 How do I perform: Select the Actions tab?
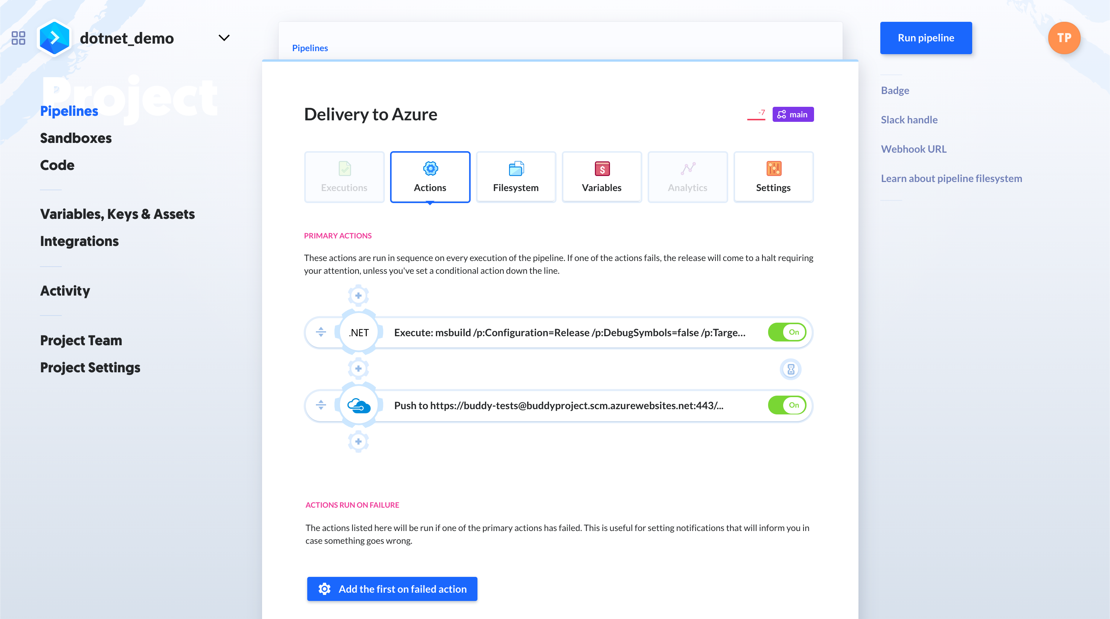pos(430,177)
